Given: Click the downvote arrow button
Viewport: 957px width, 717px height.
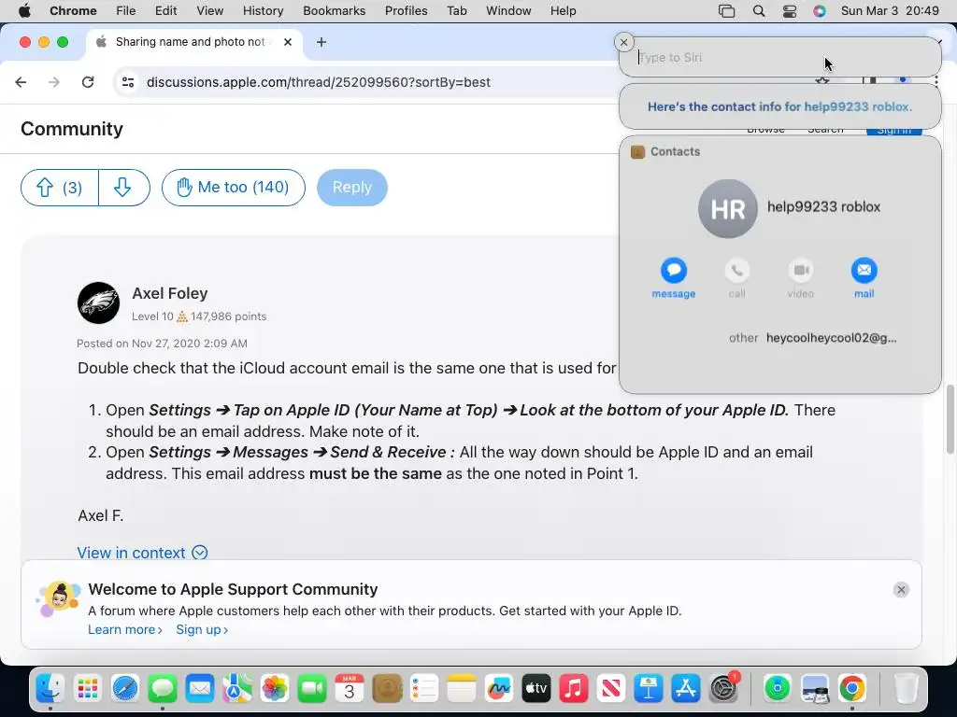Looking at the screenshot, I should [x=124, y=188].
